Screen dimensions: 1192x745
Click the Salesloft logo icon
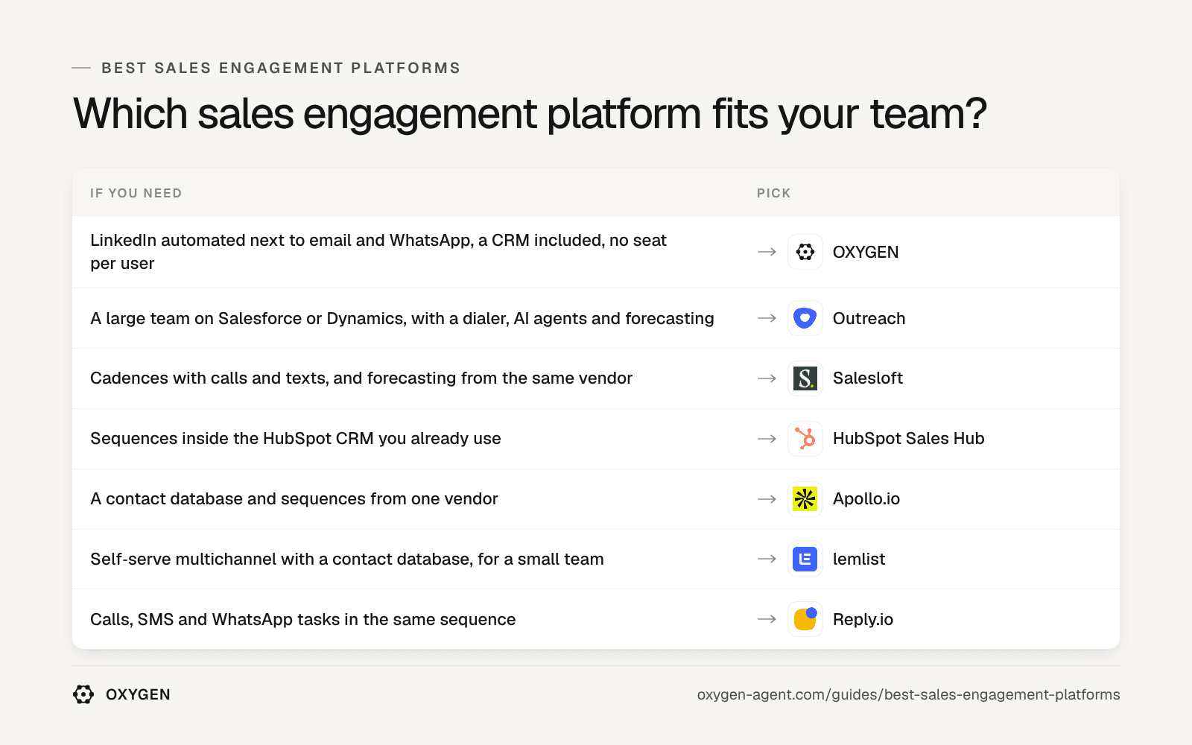[805, 378]
